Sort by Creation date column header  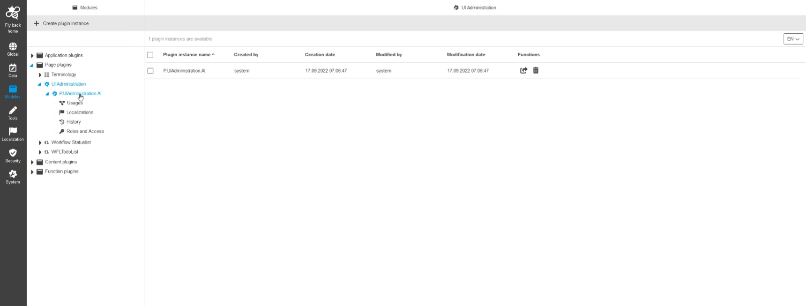pyautogui.click(x=320, y=55)
